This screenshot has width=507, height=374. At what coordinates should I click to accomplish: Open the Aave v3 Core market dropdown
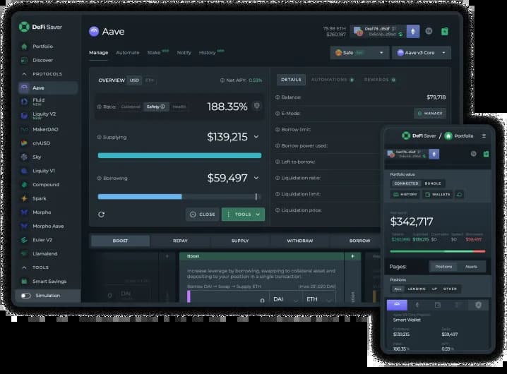click(421, 53)
